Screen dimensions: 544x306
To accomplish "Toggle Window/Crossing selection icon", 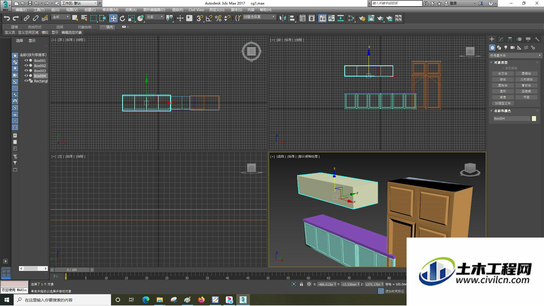I will [103, 18].
